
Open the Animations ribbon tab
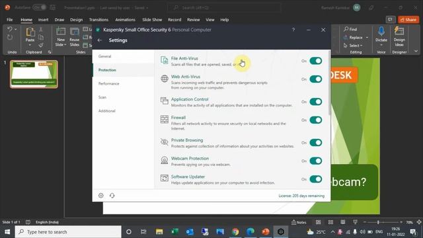pos(125,20)
